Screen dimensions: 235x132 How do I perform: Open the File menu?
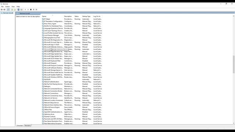click(x=2, y=7)
